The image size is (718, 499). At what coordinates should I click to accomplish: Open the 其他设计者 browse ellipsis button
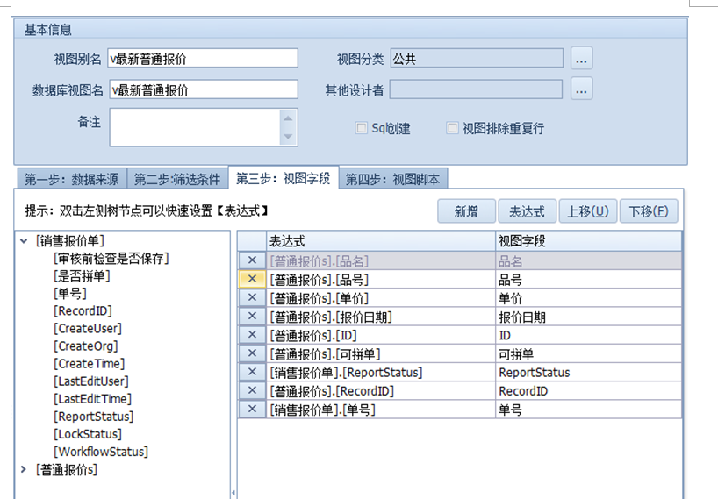581,89
